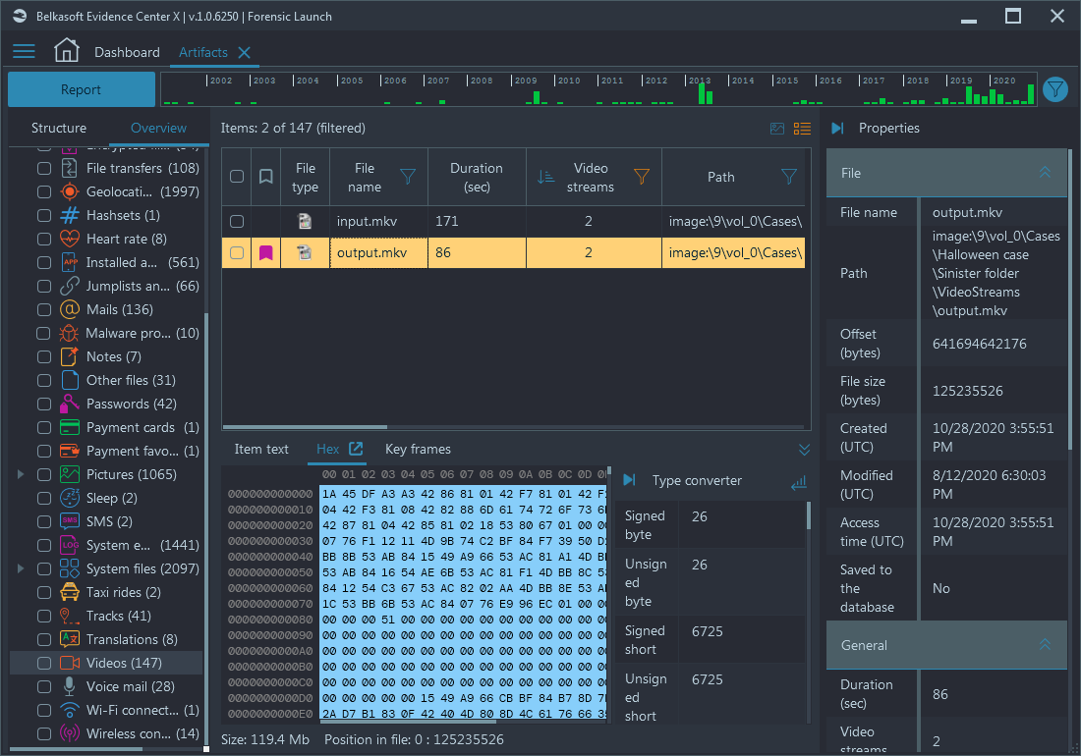Close the Artifacts tab
The image size is (1081, 756).
(244, 52)
